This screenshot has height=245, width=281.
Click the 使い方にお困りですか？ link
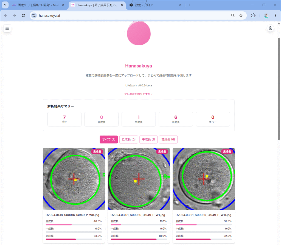pyautogui.click(x=139, y=94)
